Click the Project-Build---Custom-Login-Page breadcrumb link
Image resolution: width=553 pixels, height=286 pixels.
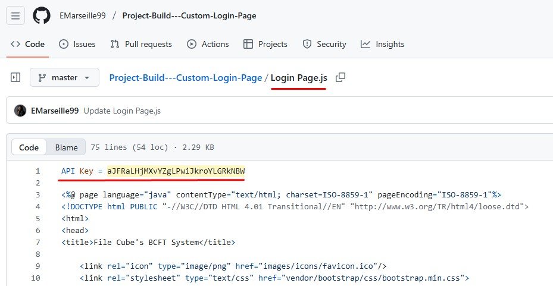(x=186, y=77)
